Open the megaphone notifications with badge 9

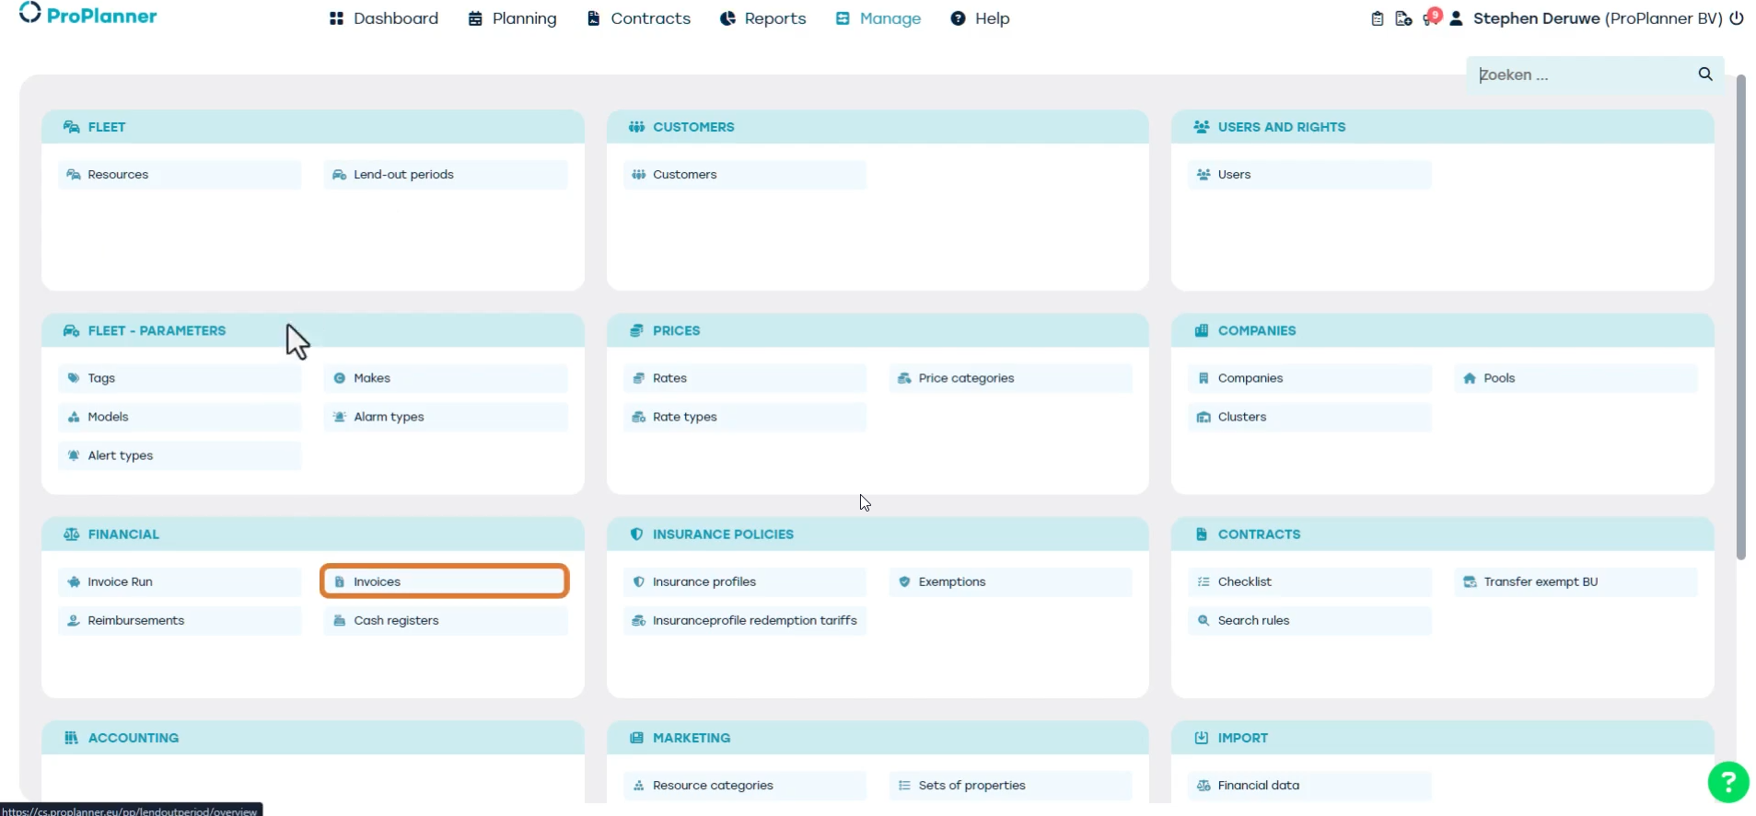pyautogui.click(x=1431, y=17)
